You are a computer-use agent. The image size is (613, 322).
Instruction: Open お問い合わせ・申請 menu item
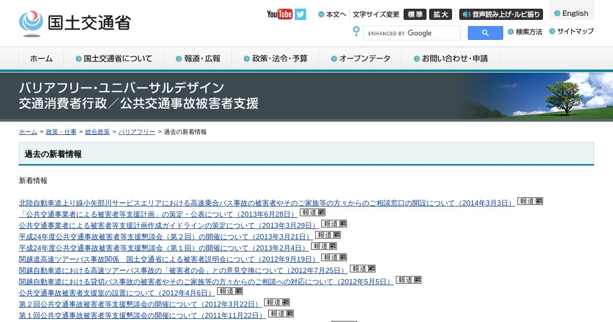(x=451, y=59)
